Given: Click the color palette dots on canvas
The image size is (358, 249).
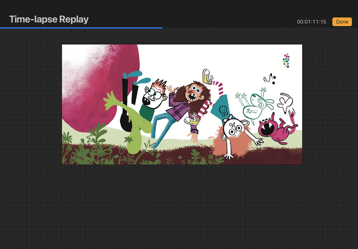Looking at the screenshot, I should (286, 60).
